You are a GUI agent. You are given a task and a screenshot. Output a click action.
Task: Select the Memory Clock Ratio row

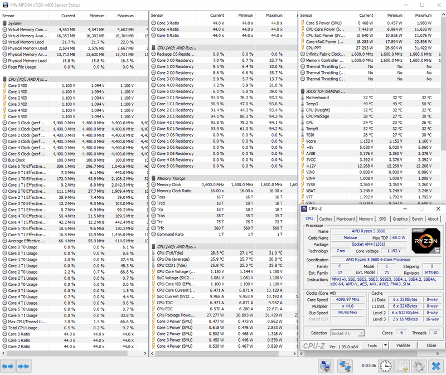(x=224, y=191)
